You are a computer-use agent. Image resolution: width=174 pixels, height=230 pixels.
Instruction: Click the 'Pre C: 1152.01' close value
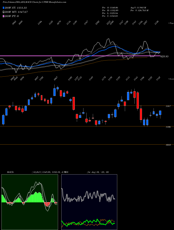click(110, 16)
